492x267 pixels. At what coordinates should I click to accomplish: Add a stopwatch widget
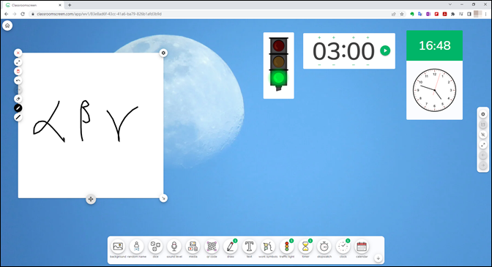coord(324,247)
